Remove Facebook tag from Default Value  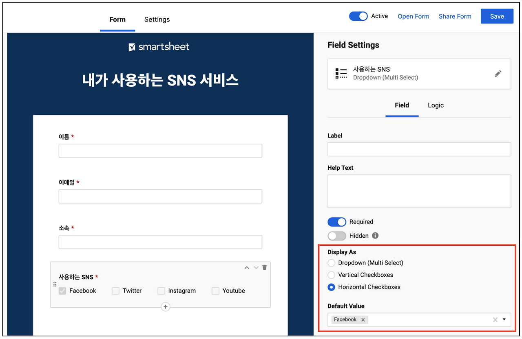point(363,320)
